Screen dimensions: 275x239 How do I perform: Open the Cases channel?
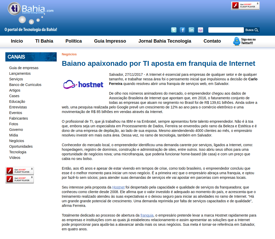pos(14,96)
